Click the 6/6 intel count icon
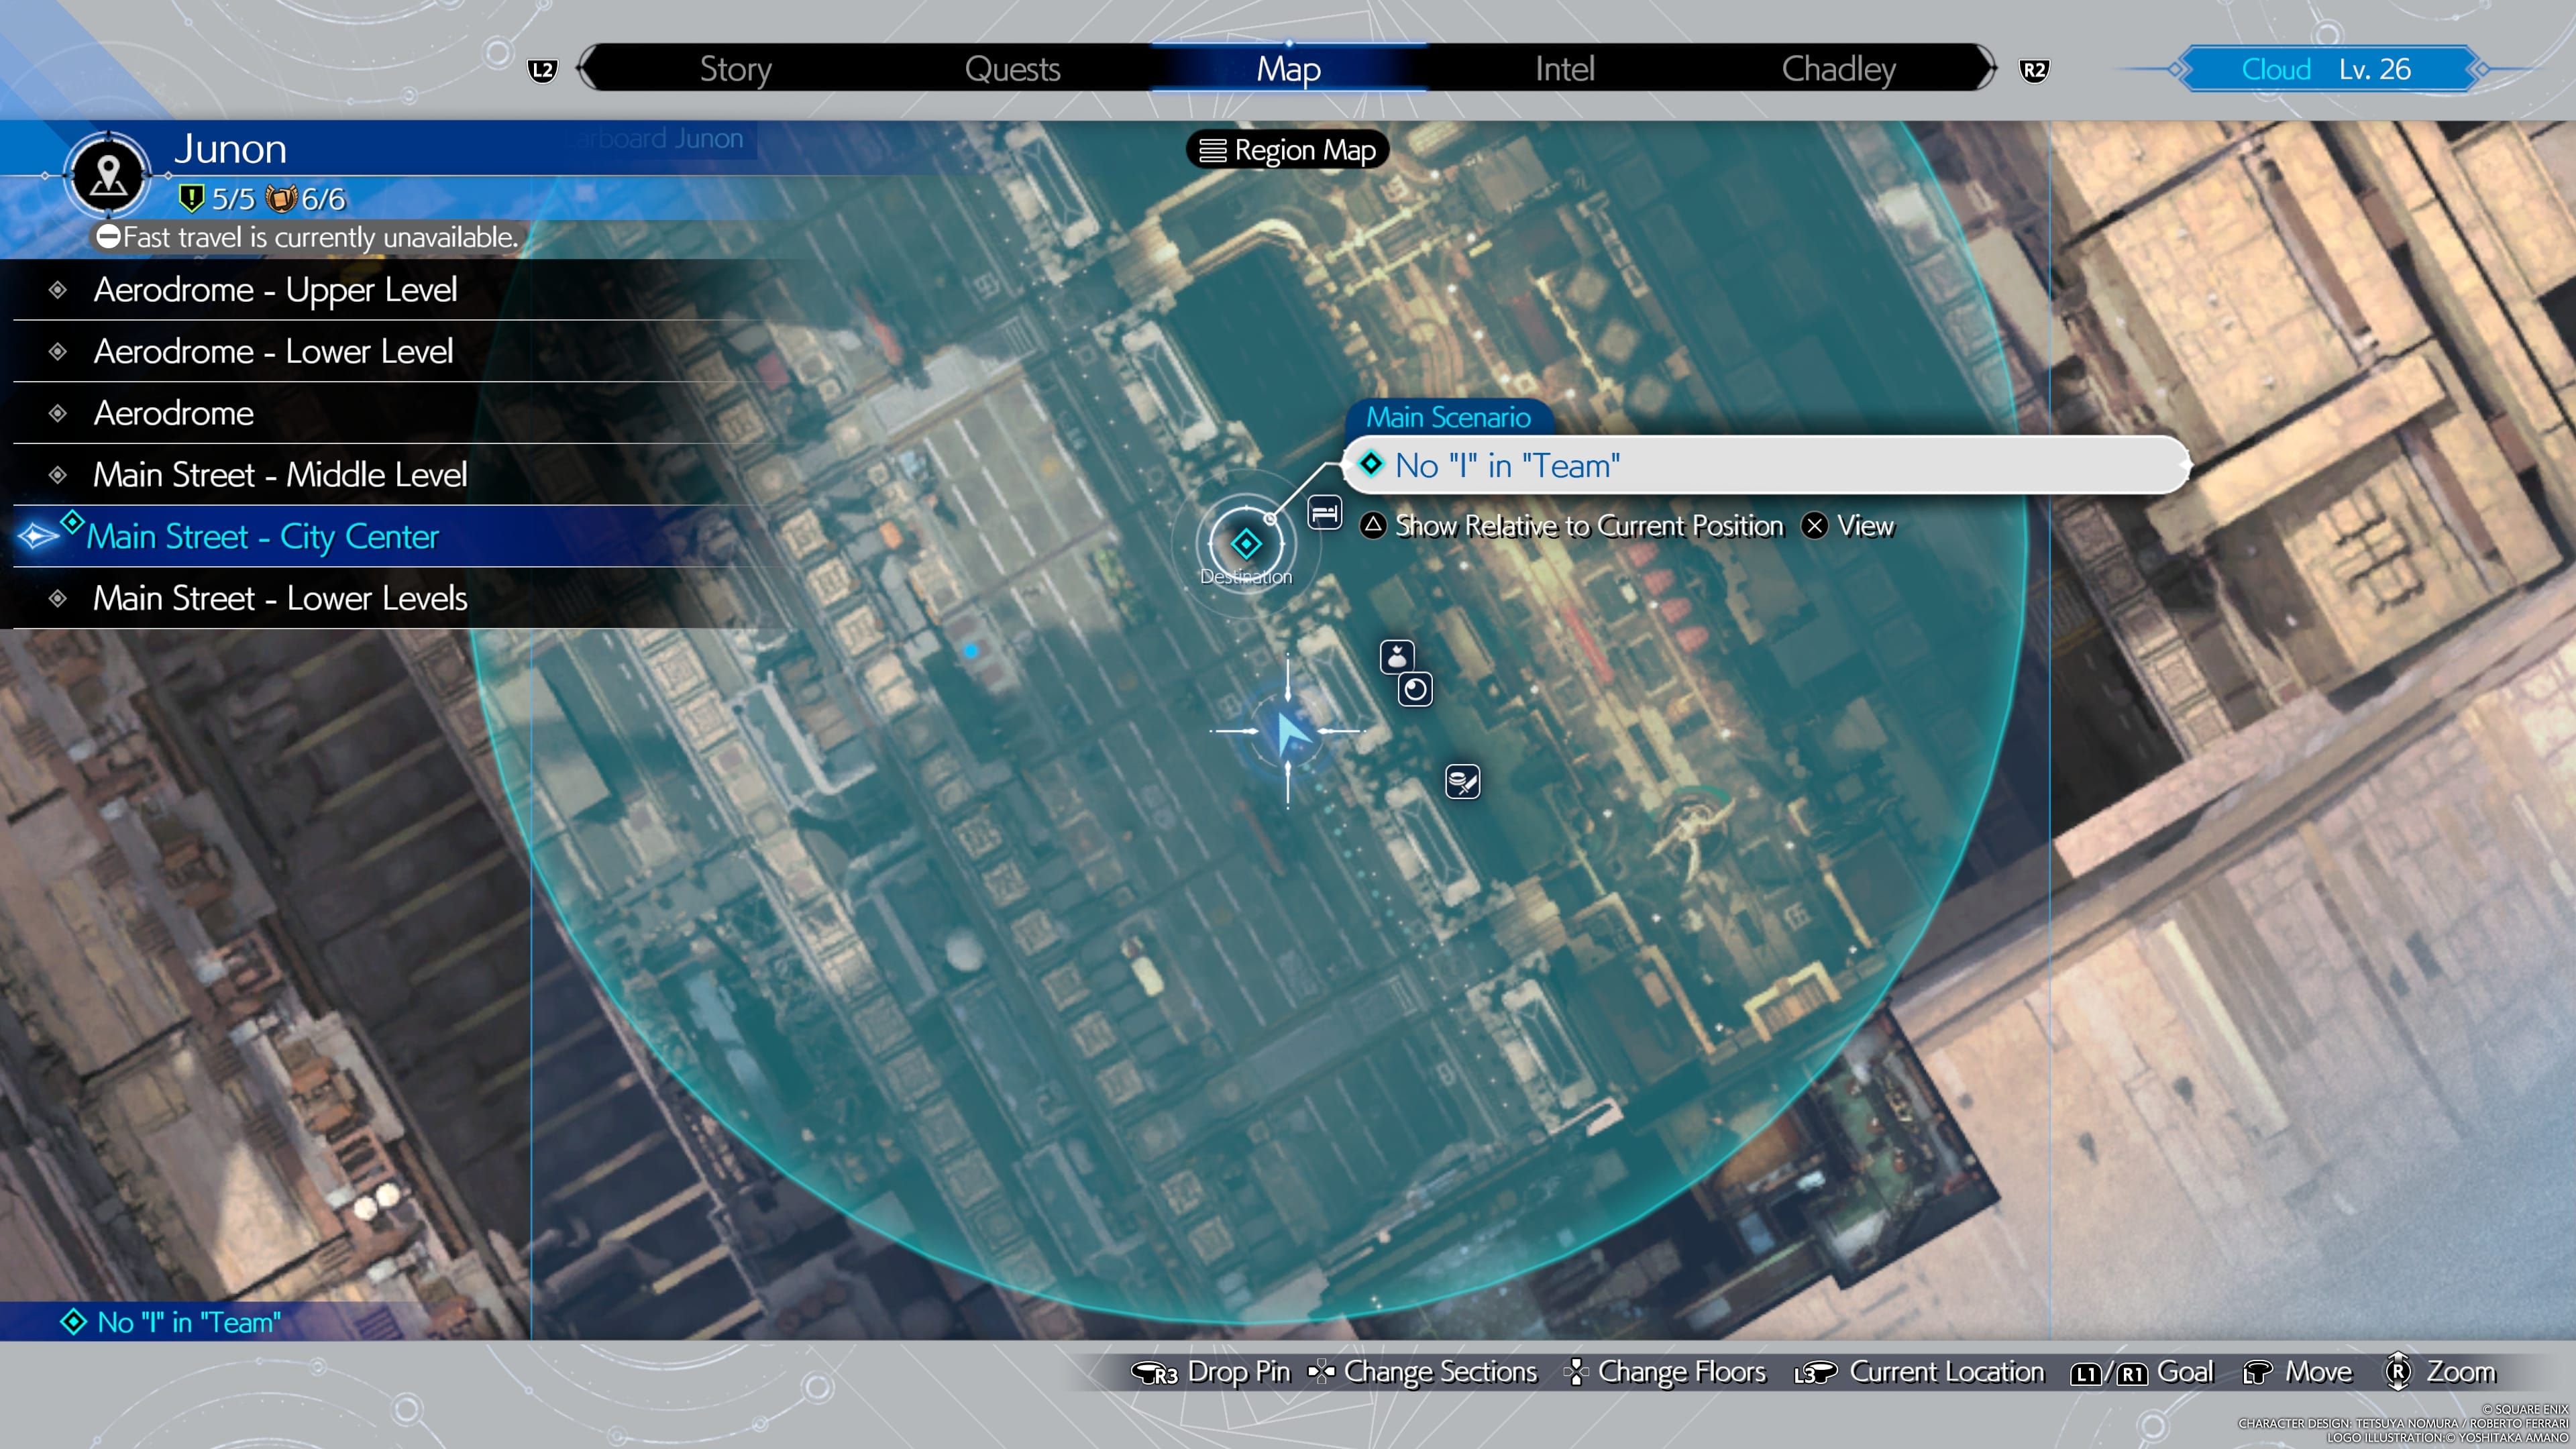 point(281,198)
